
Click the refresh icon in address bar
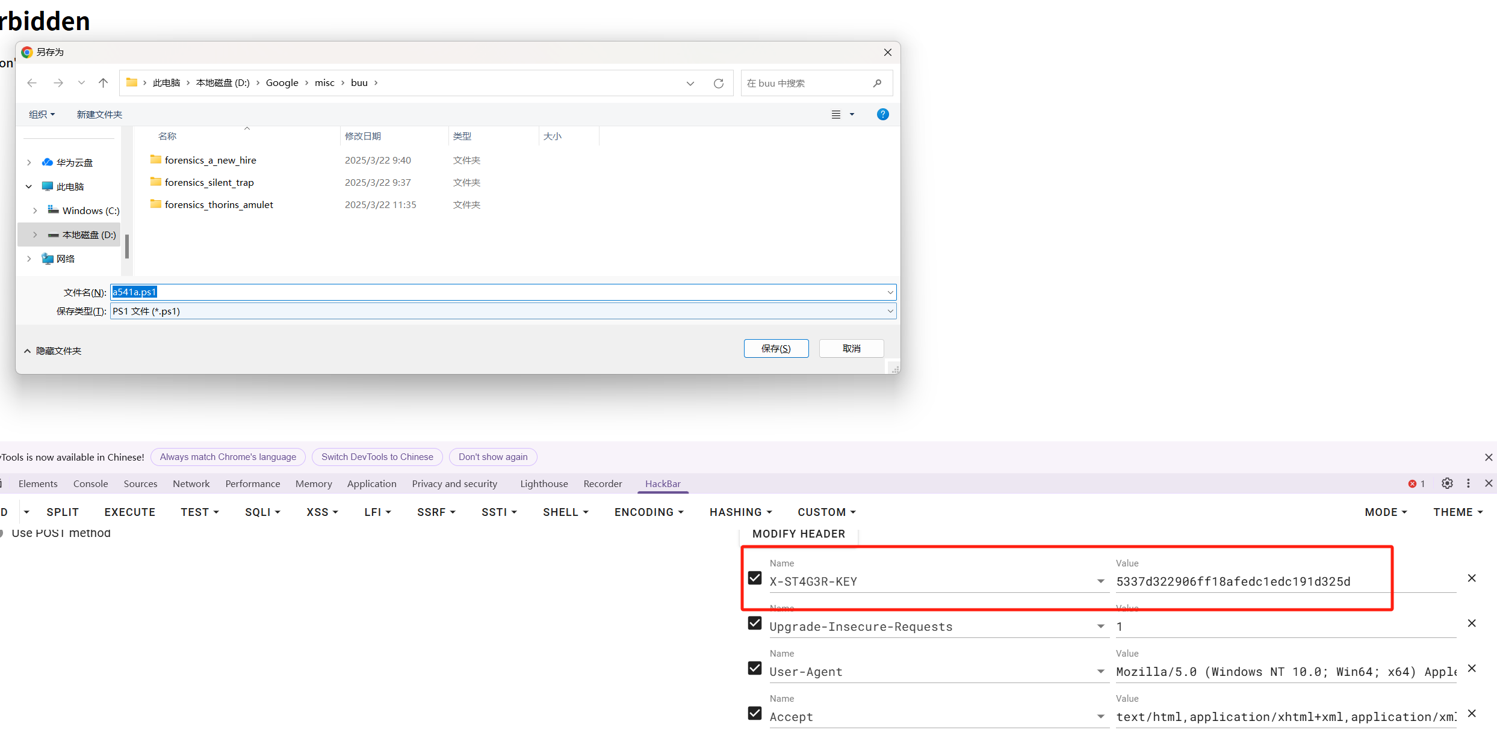tap(718, 83)
